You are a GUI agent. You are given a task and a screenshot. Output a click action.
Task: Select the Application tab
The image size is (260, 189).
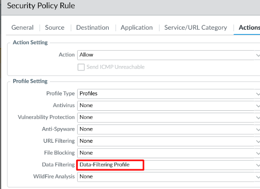(x=136, y=28)
